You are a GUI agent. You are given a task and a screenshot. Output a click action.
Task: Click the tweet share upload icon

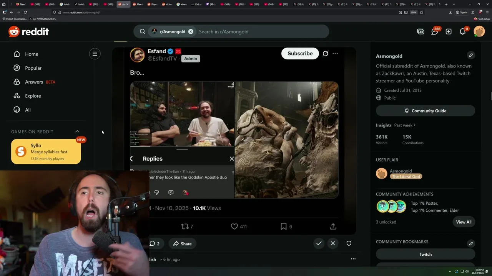pos(333,227)
